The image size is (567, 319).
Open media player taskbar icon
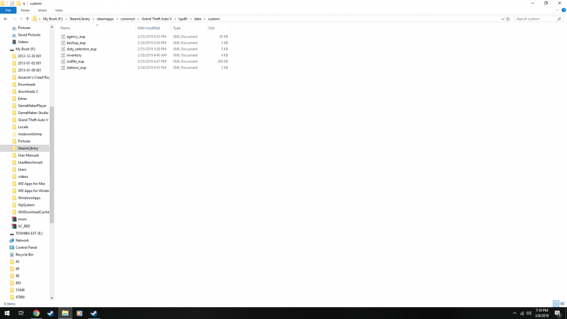tap(79, 313)
